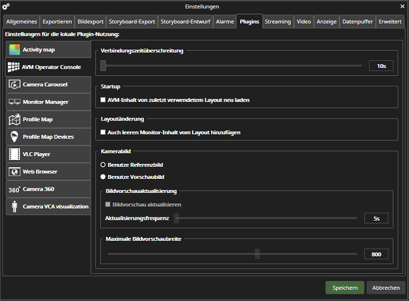Select the Monitor Manager plugin entry
Image resolution: width=409 pixels, height=301 pixels.
pos(48,101)
